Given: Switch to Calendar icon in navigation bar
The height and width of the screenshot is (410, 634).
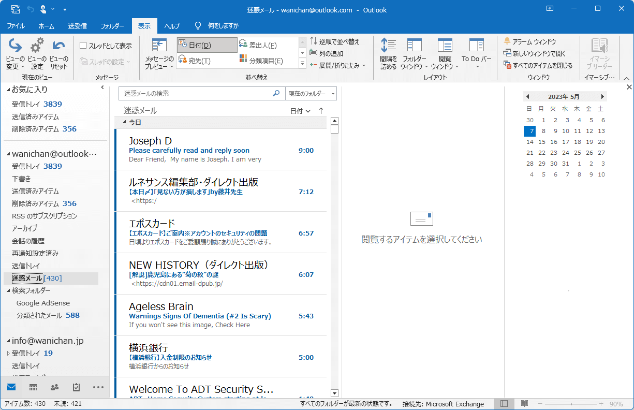Looking at the screenshot, I should point(33,387).
